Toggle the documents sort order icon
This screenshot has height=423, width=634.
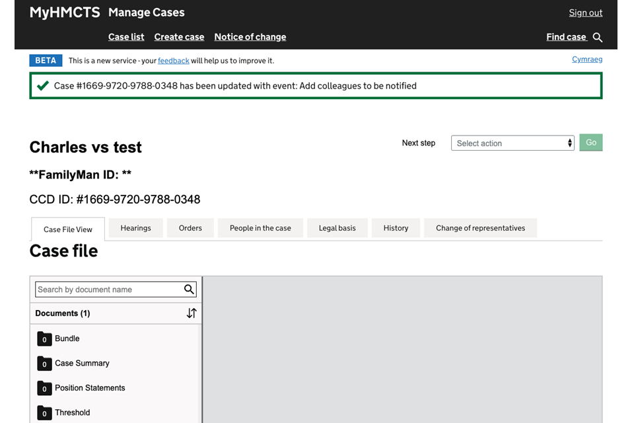coord(192,313)
